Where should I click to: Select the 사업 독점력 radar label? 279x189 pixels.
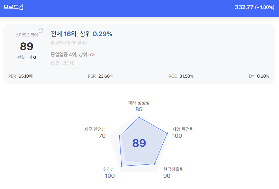click(x=183, y=129)
